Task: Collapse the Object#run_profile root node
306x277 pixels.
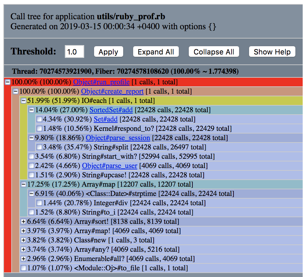Action: tap(8, 82)
